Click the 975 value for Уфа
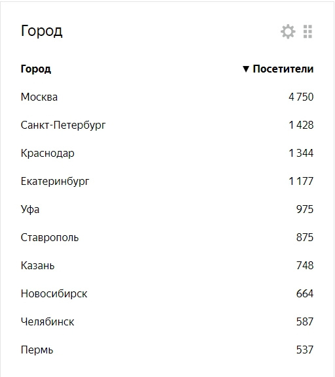The image size is (335, 377). tap(305, 209)
